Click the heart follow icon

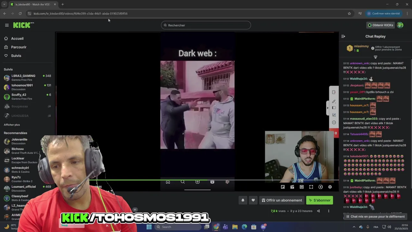click(253, 200)
